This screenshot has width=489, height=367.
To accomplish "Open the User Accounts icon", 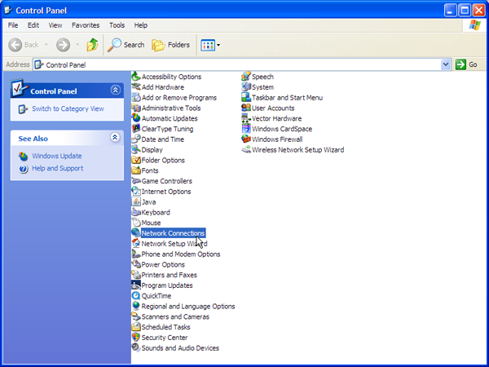I will tap(246, 108).
